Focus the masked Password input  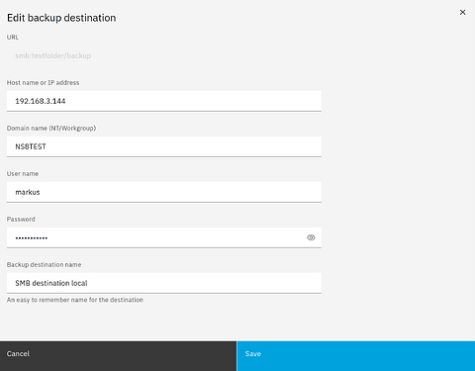(x=155, y=237)
